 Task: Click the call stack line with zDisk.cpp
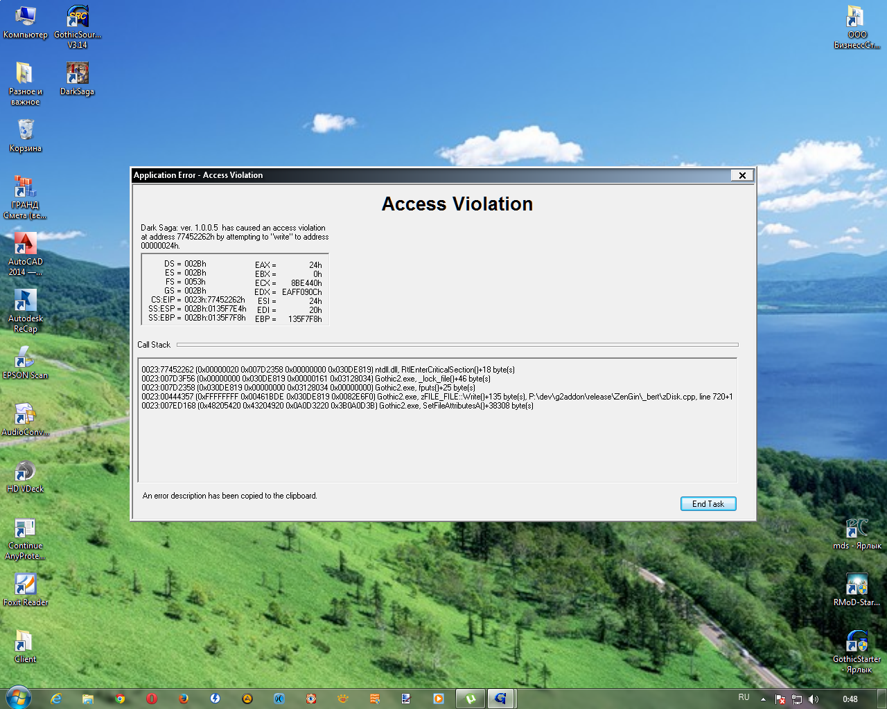pyautogui.click(x=437, y=397)
